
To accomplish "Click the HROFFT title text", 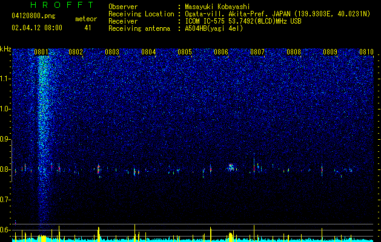I will pos(62,5).
